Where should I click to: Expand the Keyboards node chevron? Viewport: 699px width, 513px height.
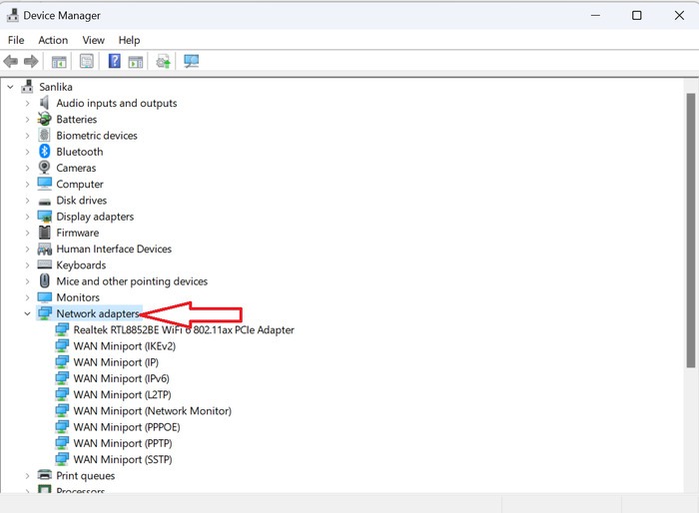[x=27, y=265]
